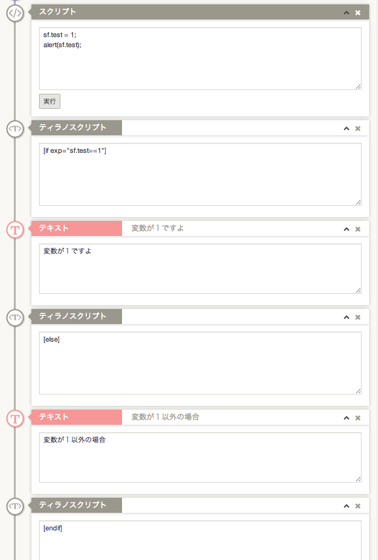Click the pink text icon for 変数が１以外の場合

(15, 418)
